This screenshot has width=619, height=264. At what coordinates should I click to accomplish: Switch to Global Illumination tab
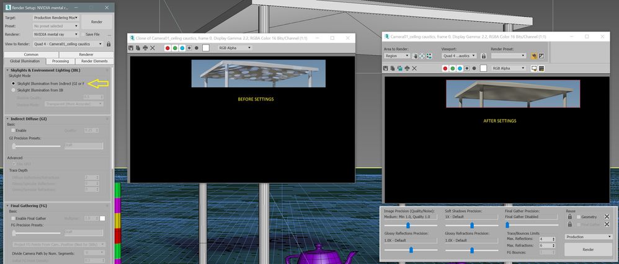(25, 61)
